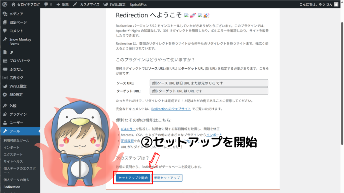Follow the Redirection のウェブサイト link

click(171, 109)
